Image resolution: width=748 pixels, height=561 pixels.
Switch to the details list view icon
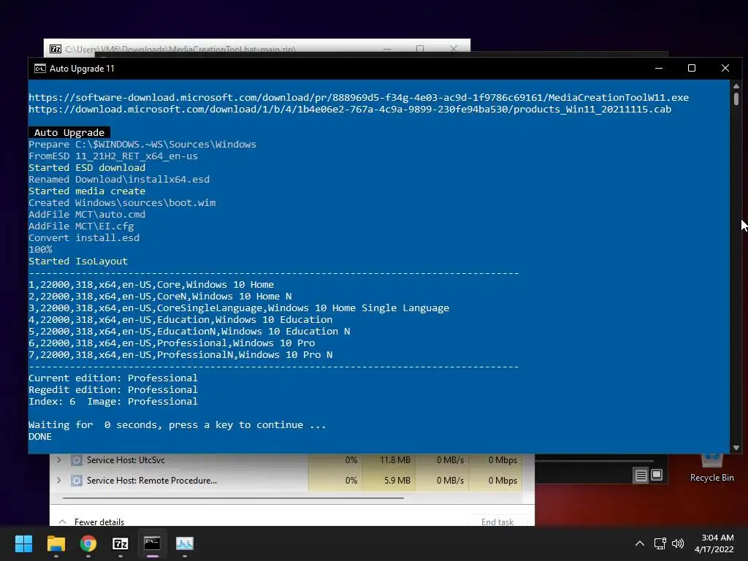[641, 475]
